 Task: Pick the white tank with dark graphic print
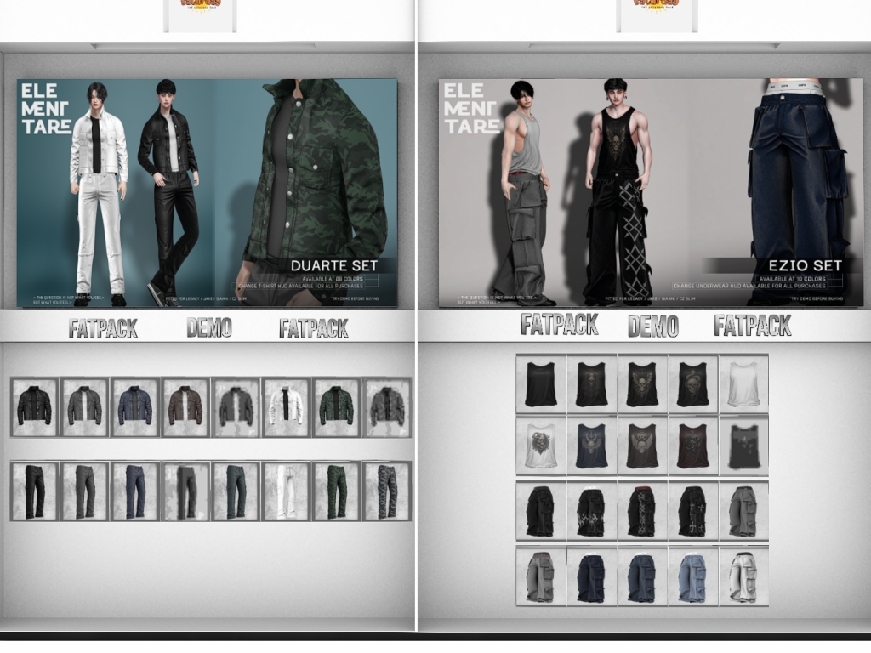click(x=541, y=446)
